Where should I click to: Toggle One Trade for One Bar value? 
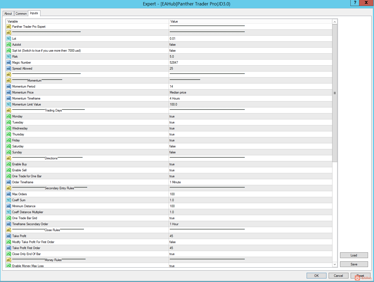250,176
